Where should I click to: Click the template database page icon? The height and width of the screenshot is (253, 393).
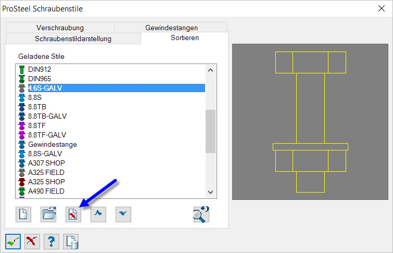point(71,242)
